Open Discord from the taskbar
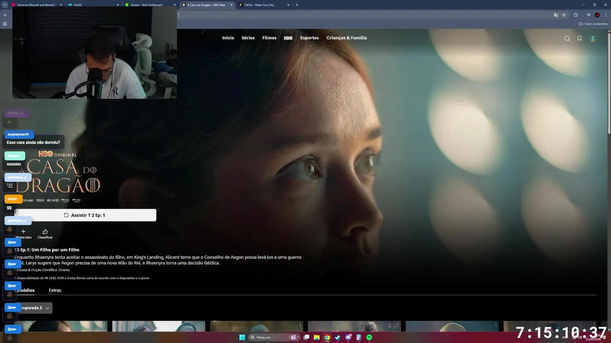 click(x=348, y=337)
